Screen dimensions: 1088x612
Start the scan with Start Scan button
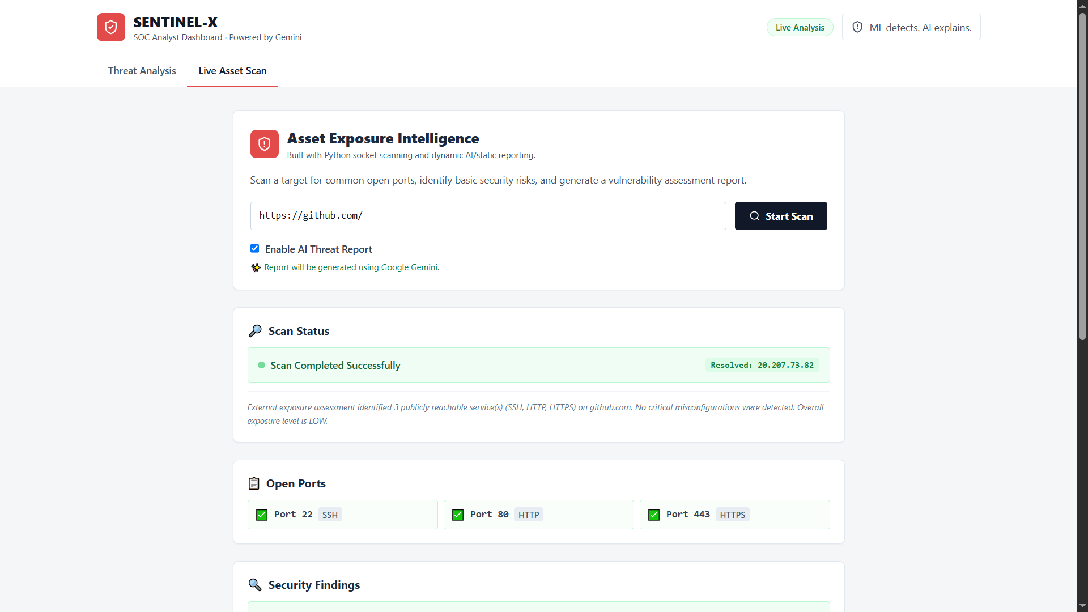click(x=781, y=216)
